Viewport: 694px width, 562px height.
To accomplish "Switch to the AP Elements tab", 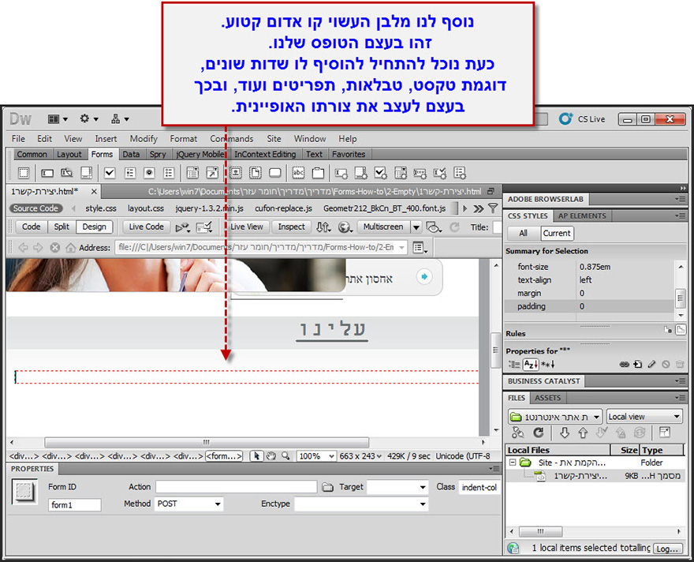I will 582,215.
